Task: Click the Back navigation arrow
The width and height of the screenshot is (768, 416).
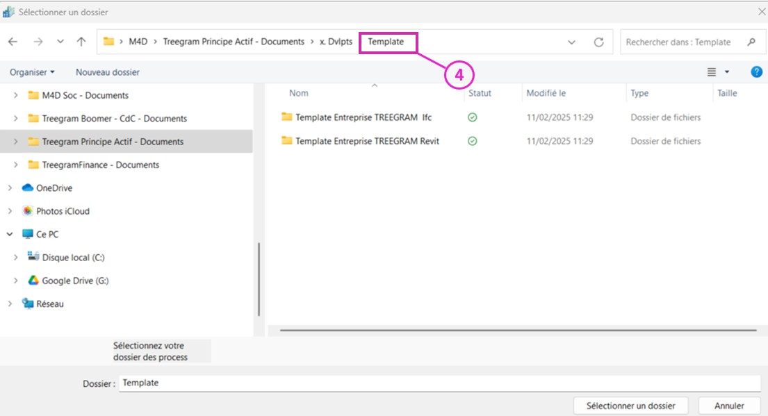Action: (13, 42)
